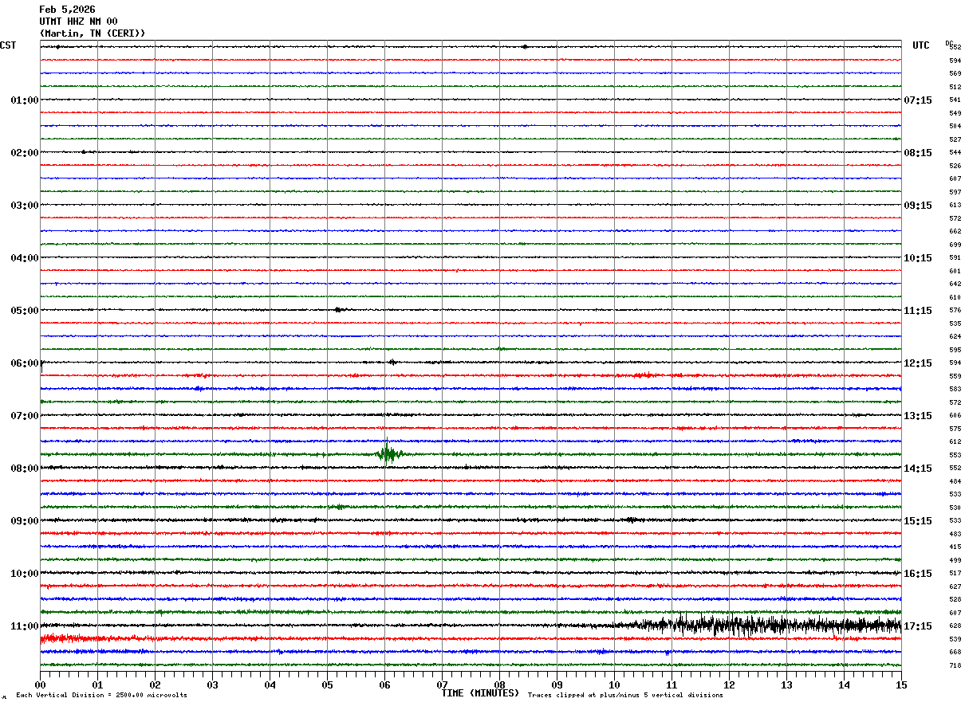Click the '08' minute tick label

point(499,684)
